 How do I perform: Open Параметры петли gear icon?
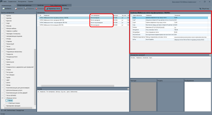click(47, 8)
